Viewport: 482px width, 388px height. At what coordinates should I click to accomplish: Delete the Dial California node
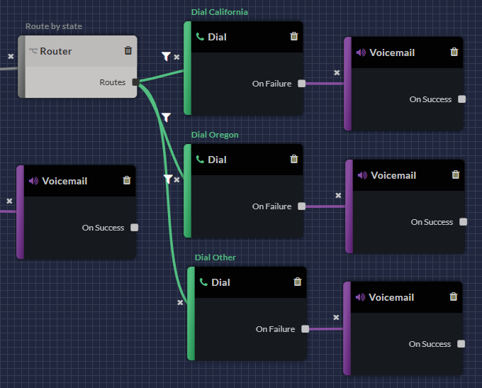click(294, 36)
